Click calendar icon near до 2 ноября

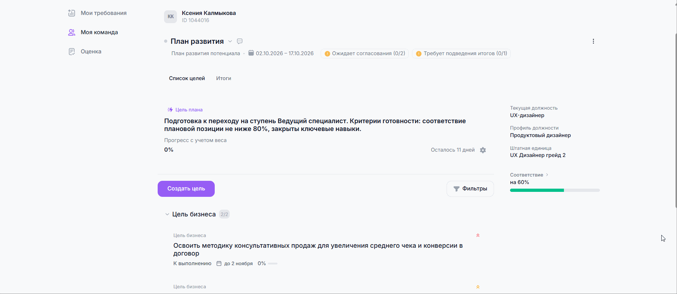(219, 264)
